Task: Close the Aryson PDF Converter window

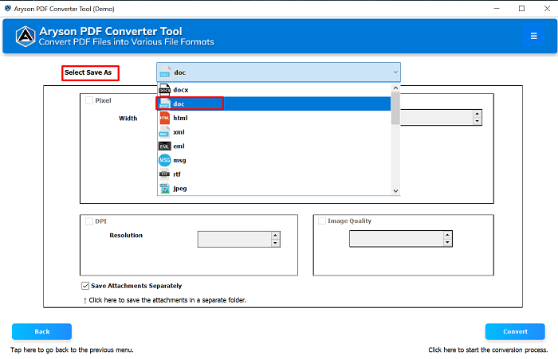Action: [548, 8]
